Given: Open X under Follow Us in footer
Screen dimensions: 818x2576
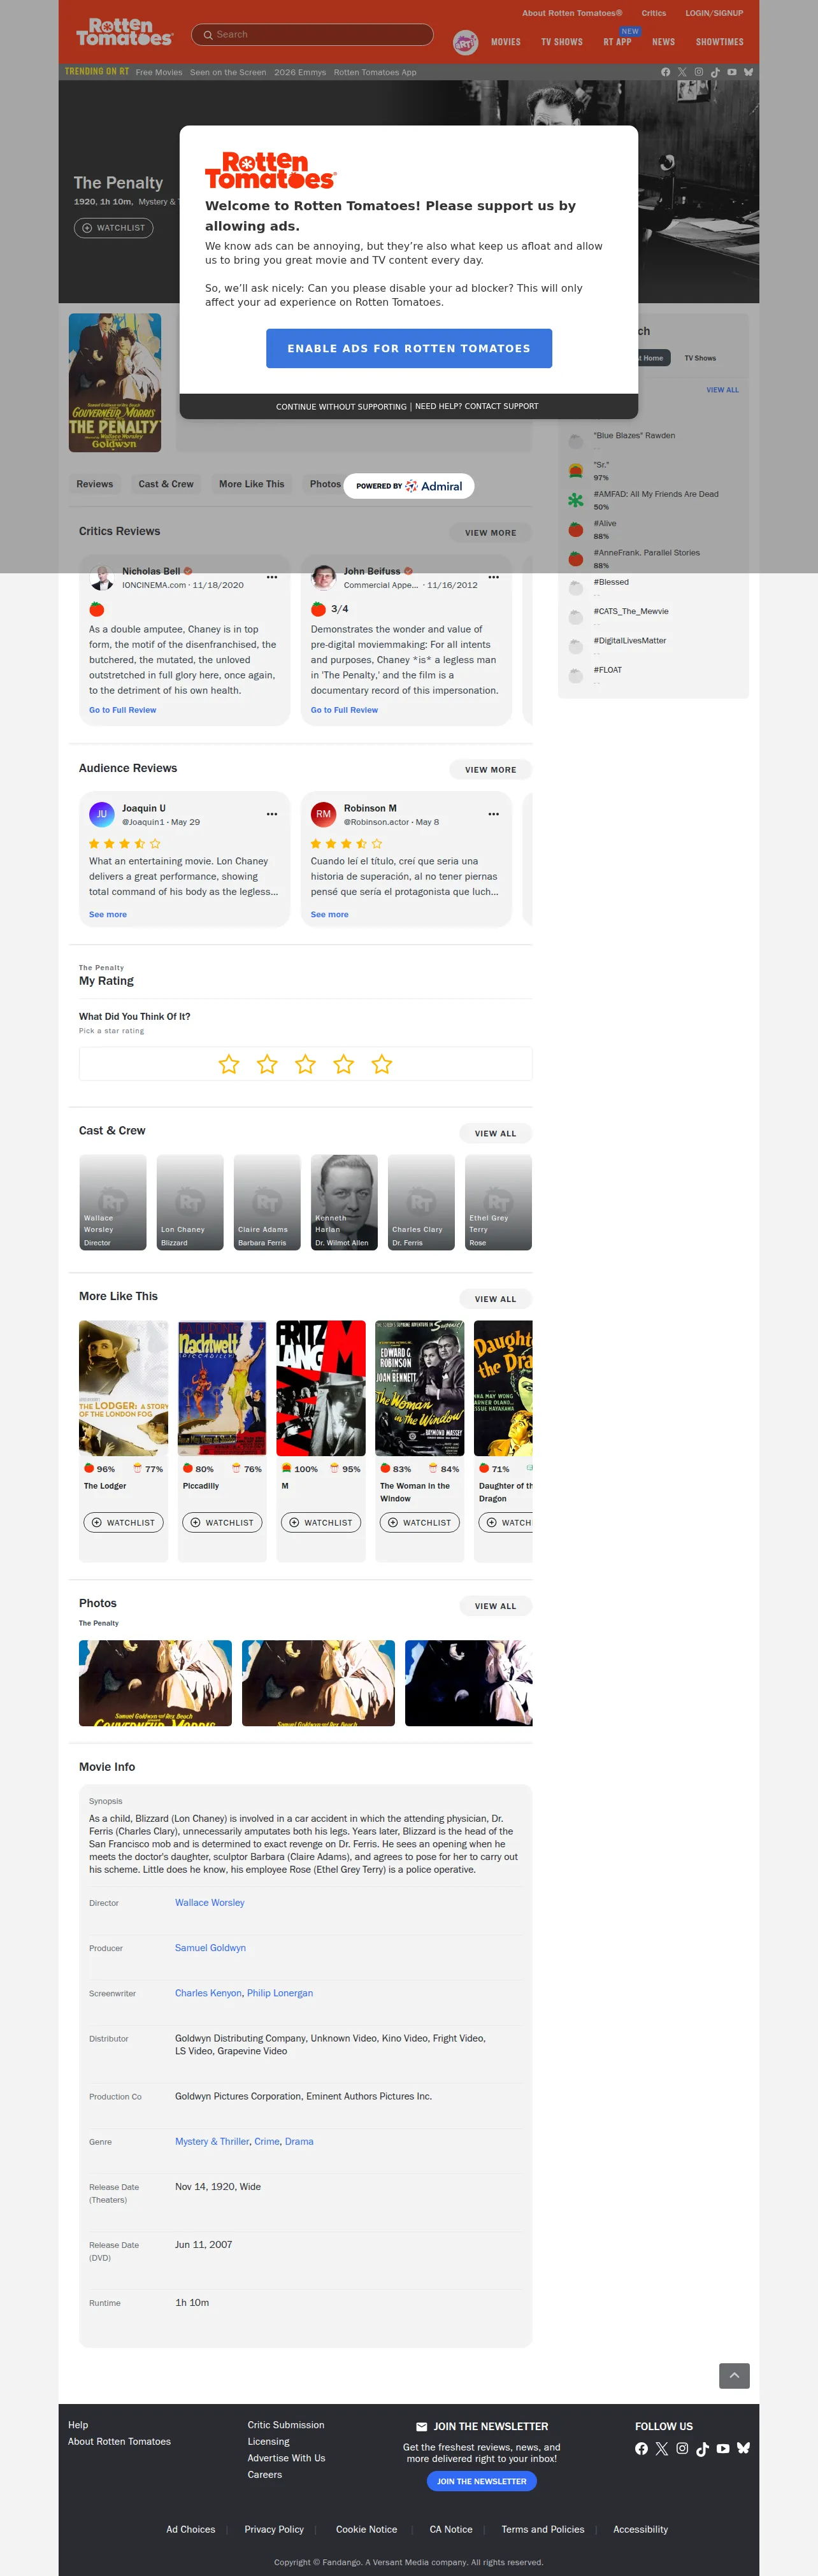Looking at the screenshot, I should click(661, 2448).
